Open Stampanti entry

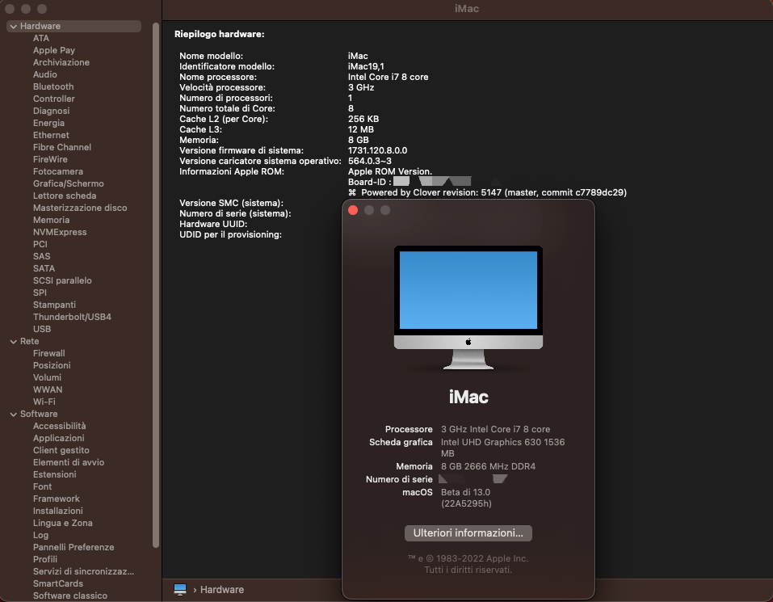point(54,305)
